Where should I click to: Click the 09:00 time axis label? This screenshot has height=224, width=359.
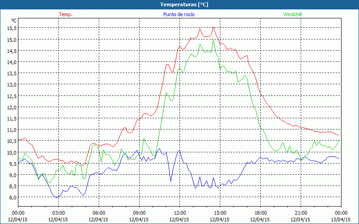139,213
